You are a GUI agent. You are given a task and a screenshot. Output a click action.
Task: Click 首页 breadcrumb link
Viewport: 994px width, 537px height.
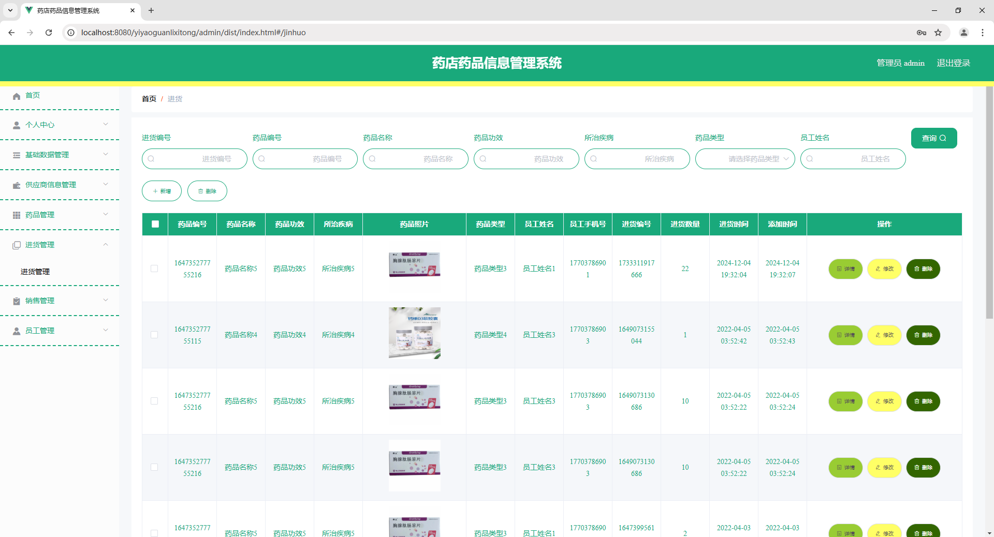[x=149, y=99]
